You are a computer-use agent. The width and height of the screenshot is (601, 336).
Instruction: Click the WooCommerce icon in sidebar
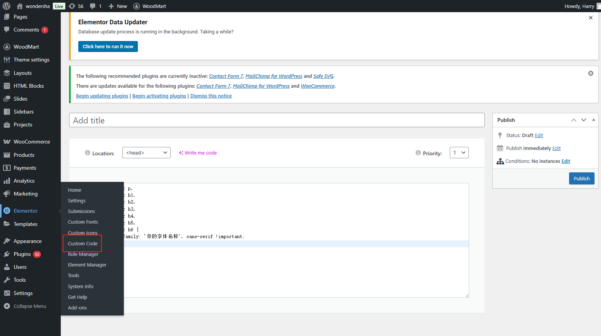tap(7, 142)
